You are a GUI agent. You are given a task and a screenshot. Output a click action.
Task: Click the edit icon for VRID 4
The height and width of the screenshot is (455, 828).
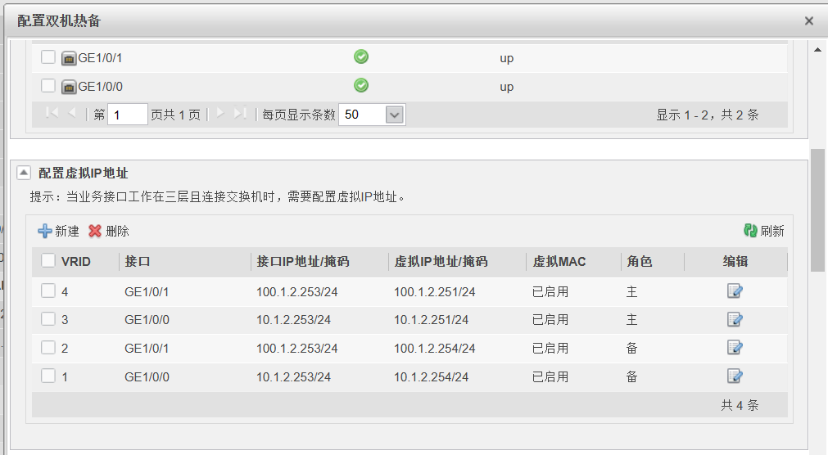pyautogui.click(x=735, y=291)
